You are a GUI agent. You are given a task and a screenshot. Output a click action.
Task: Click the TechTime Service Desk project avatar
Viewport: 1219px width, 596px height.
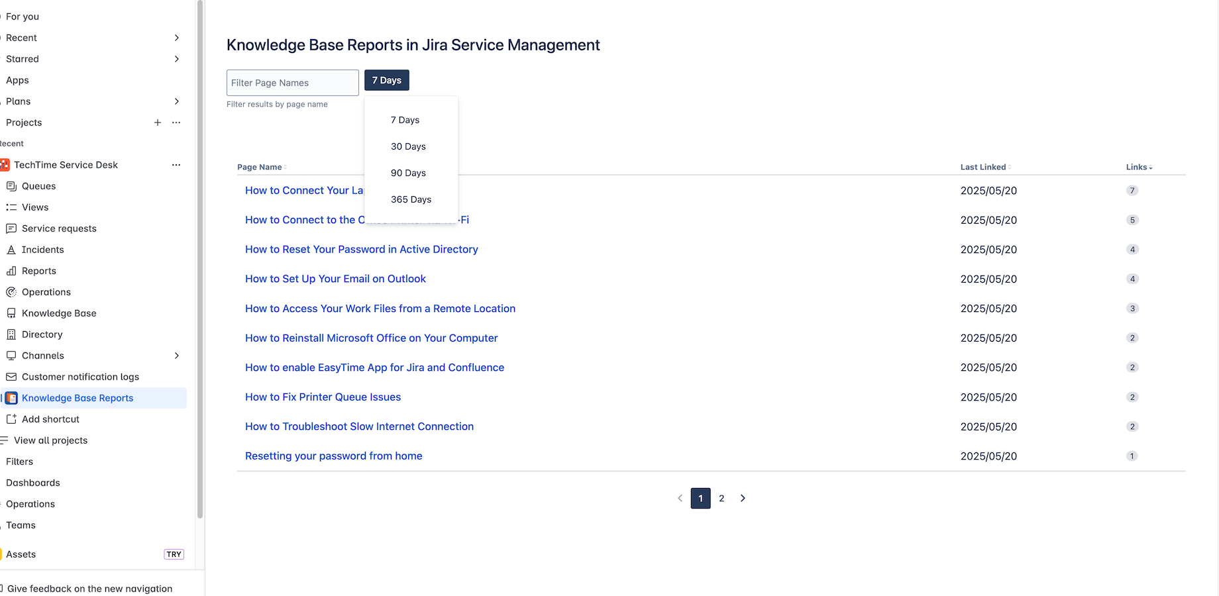[x=5, y=165]
